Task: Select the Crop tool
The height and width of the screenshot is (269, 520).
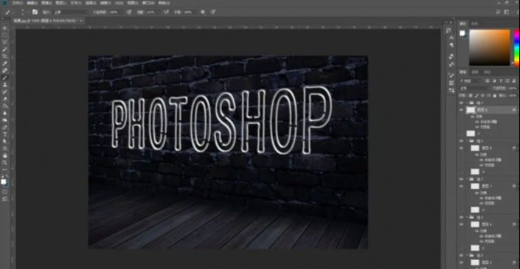Action: pos(4,56)
